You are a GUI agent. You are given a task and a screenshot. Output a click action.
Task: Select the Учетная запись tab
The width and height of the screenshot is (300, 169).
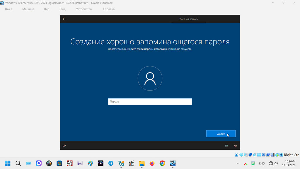(188, 19)
